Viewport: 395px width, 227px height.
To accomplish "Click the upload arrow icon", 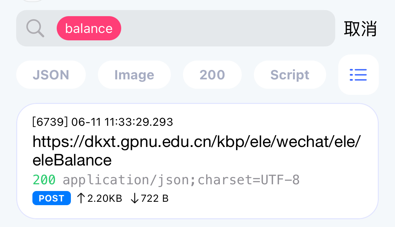I will [80, 198].
